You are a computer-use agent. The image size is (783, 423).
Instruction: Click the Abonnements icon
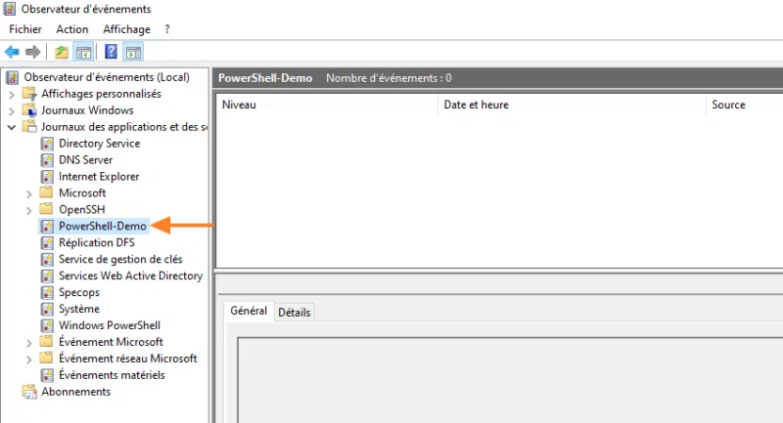[30, 392]
